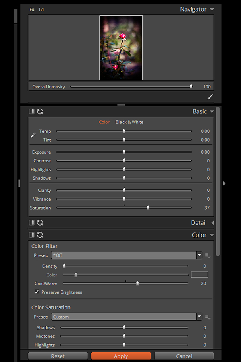241x362 pixels.
Task: Expand the Detail panel arrow
Action: point(212,222)
